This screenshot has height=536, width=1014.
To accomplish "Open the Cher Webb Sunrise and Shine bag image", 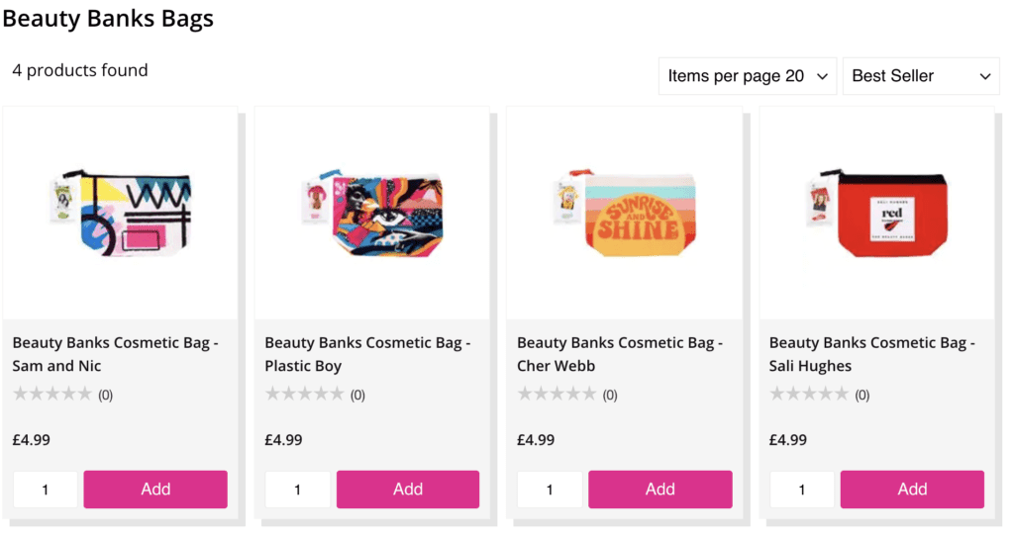I will (625, 211).
